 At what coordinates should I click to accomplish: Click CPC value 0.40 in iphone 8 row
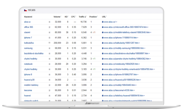point(74,75)
